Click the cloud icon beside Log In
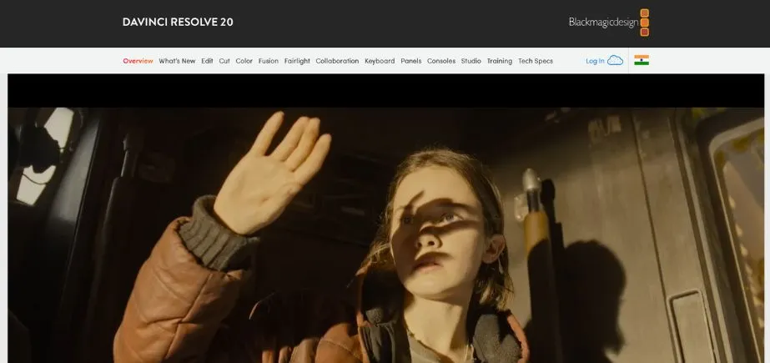This screenshot has height=363, width=770. click(615, 60)
